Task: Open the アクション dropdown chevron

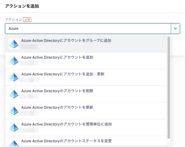Action: point(175,29)
